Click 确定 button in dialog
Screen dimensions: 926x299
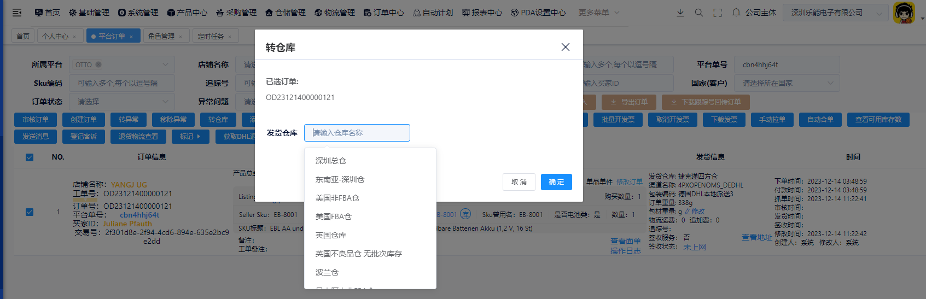[x=556, y=182]
